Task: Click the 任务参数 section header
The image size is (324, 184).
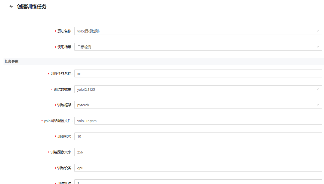Action: pyautogui.click(x=11, y=61)
